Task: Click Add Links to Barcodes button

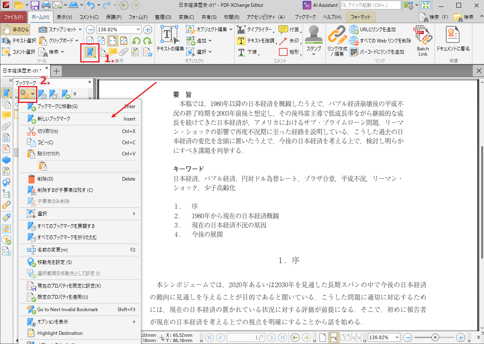Action: coord(377,52)
